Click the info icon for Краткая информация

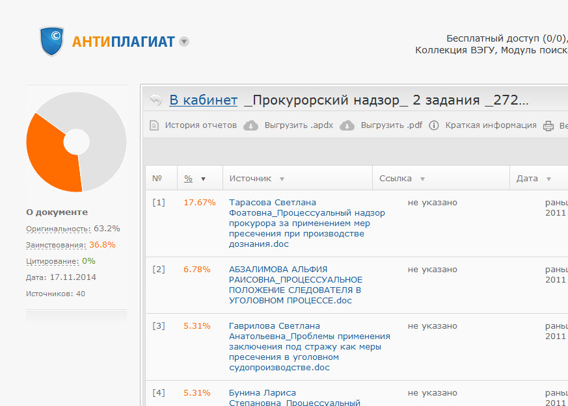[x=433, y=125]
